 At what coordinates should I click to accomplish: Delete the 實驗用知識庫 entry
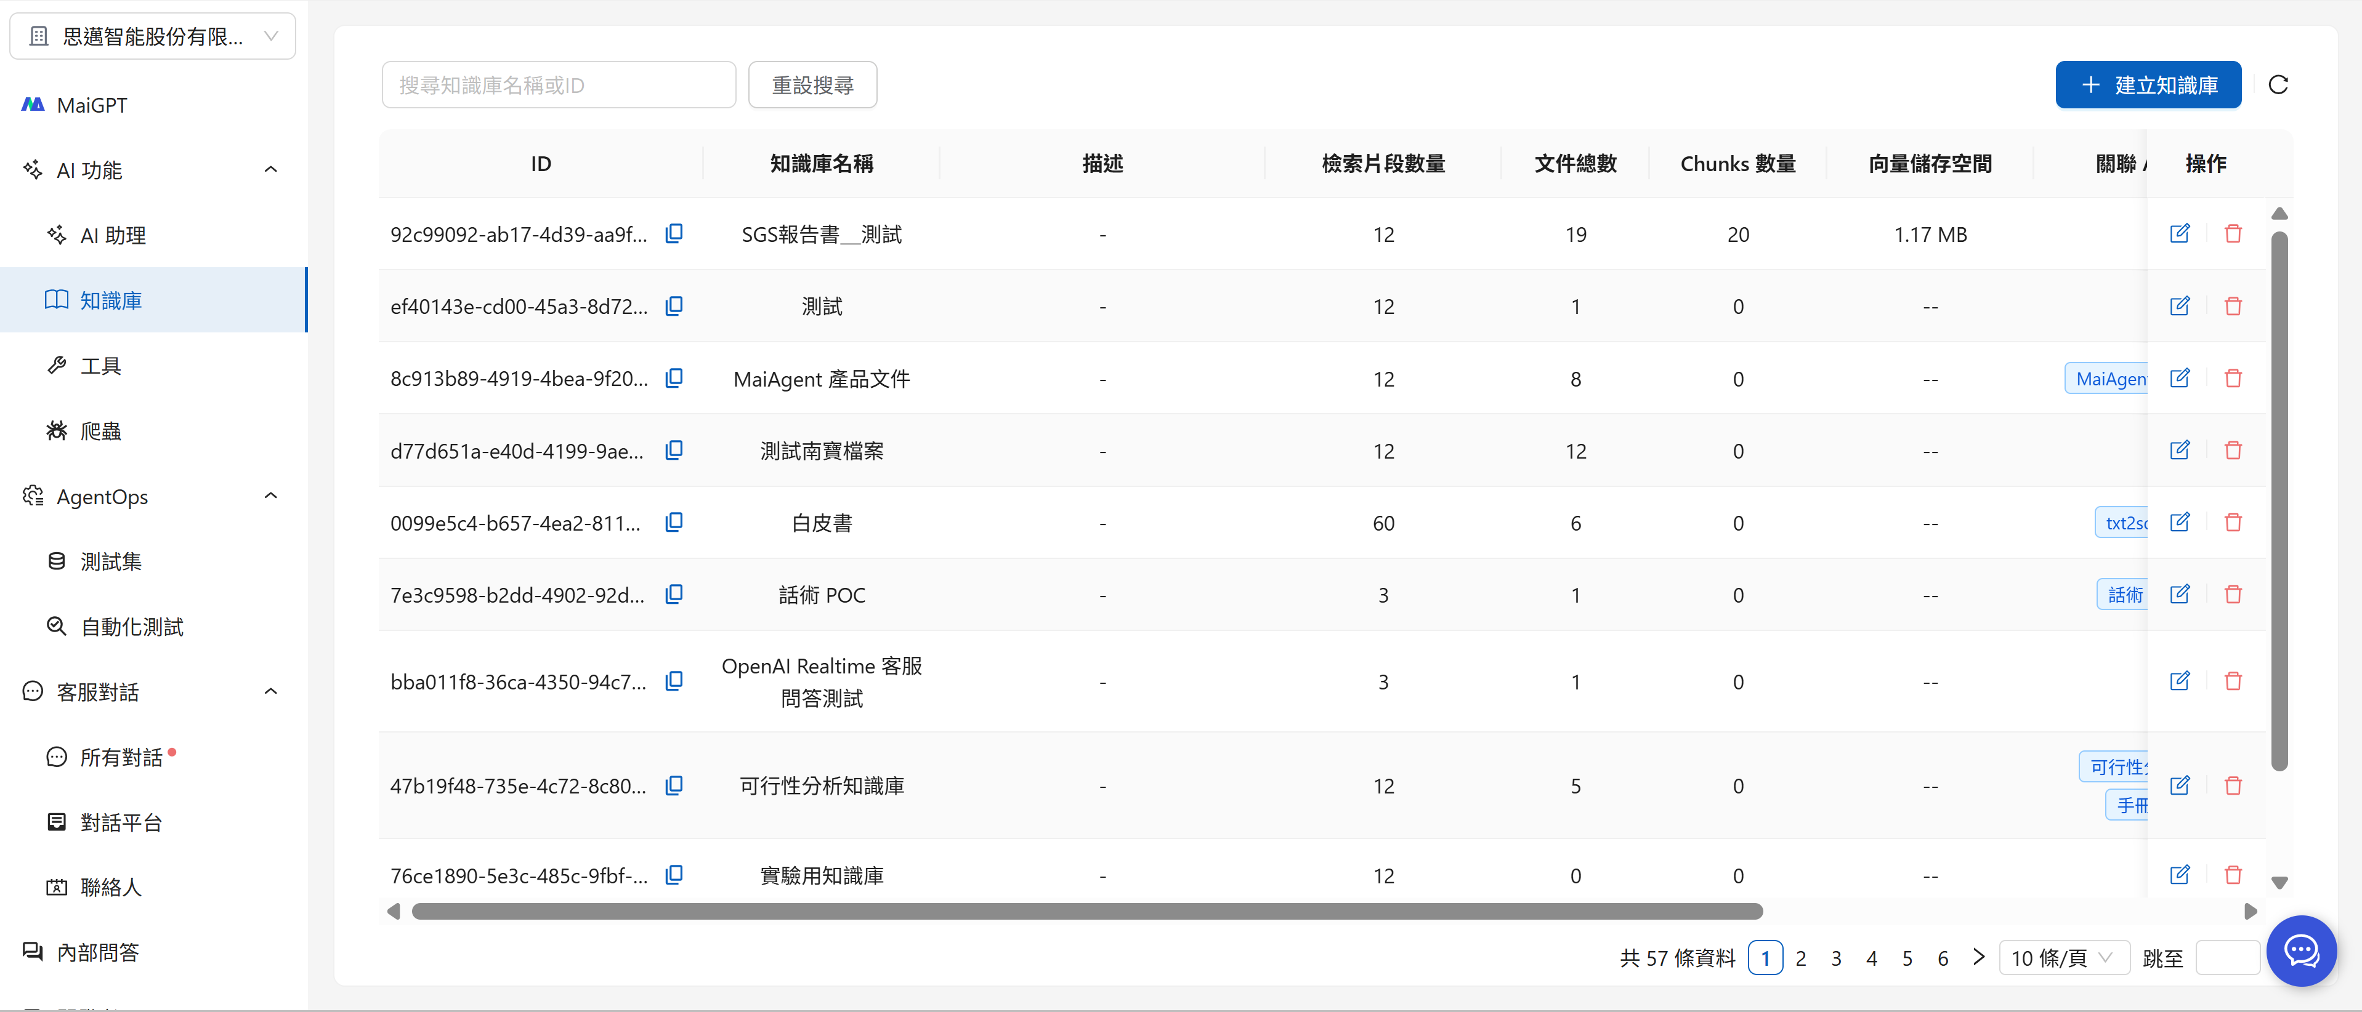point(2233,875)
